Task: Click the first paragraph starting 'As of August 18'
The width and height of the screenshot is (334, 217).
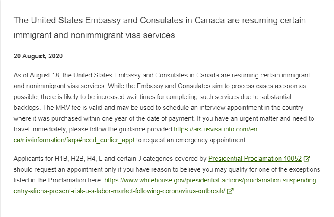Action: [164, 108]
